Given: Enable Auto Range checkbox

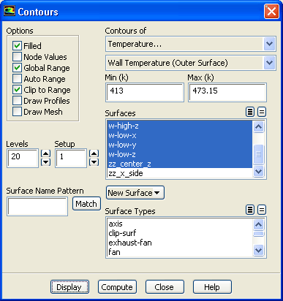Looking at the screenshot, I should pyautogui.click(x=17, y=78).
